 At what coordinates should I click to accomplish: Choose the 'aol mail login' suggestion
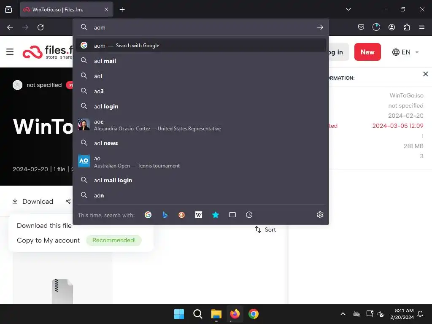tap(201, 180)
